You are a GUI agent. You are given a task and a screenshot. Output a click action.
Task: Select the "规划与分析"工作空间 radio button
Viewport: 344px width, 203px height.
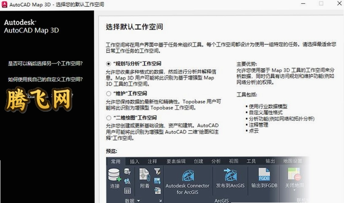pos(108,64)
